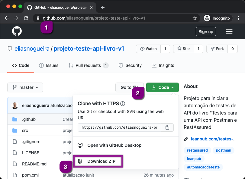The height and width of the screenshot is (179, 245).
Task: Open the Security tab
Action: pos(130,65)
